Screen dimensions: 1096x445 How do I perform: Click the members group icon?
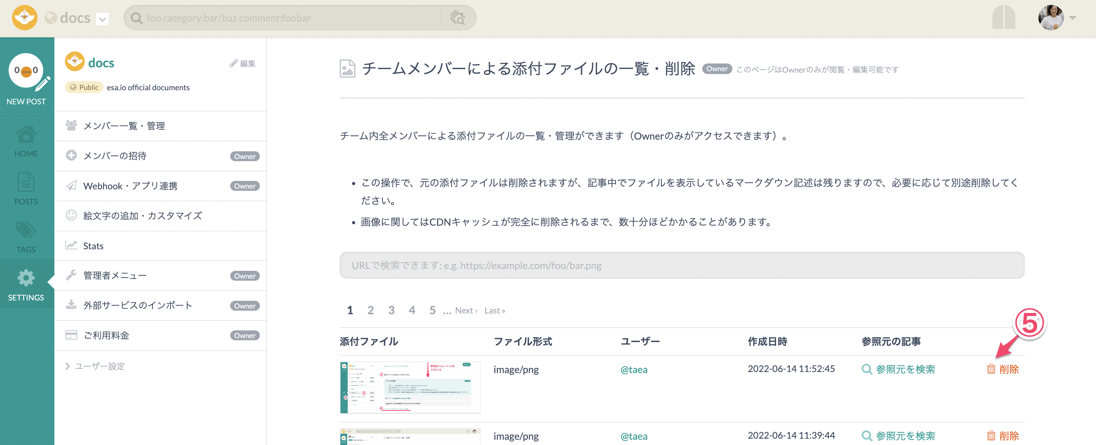[71, 126]
